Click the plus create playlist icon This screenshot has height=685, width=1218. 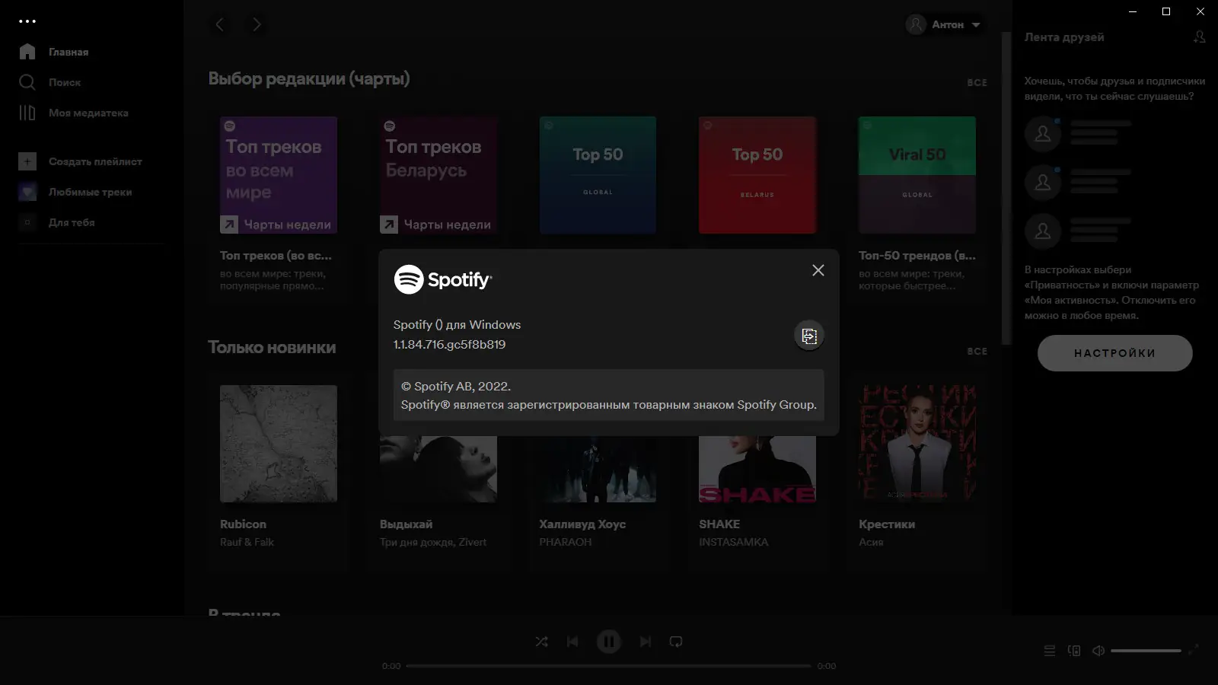pyautogui.click(x=27, y=161)
